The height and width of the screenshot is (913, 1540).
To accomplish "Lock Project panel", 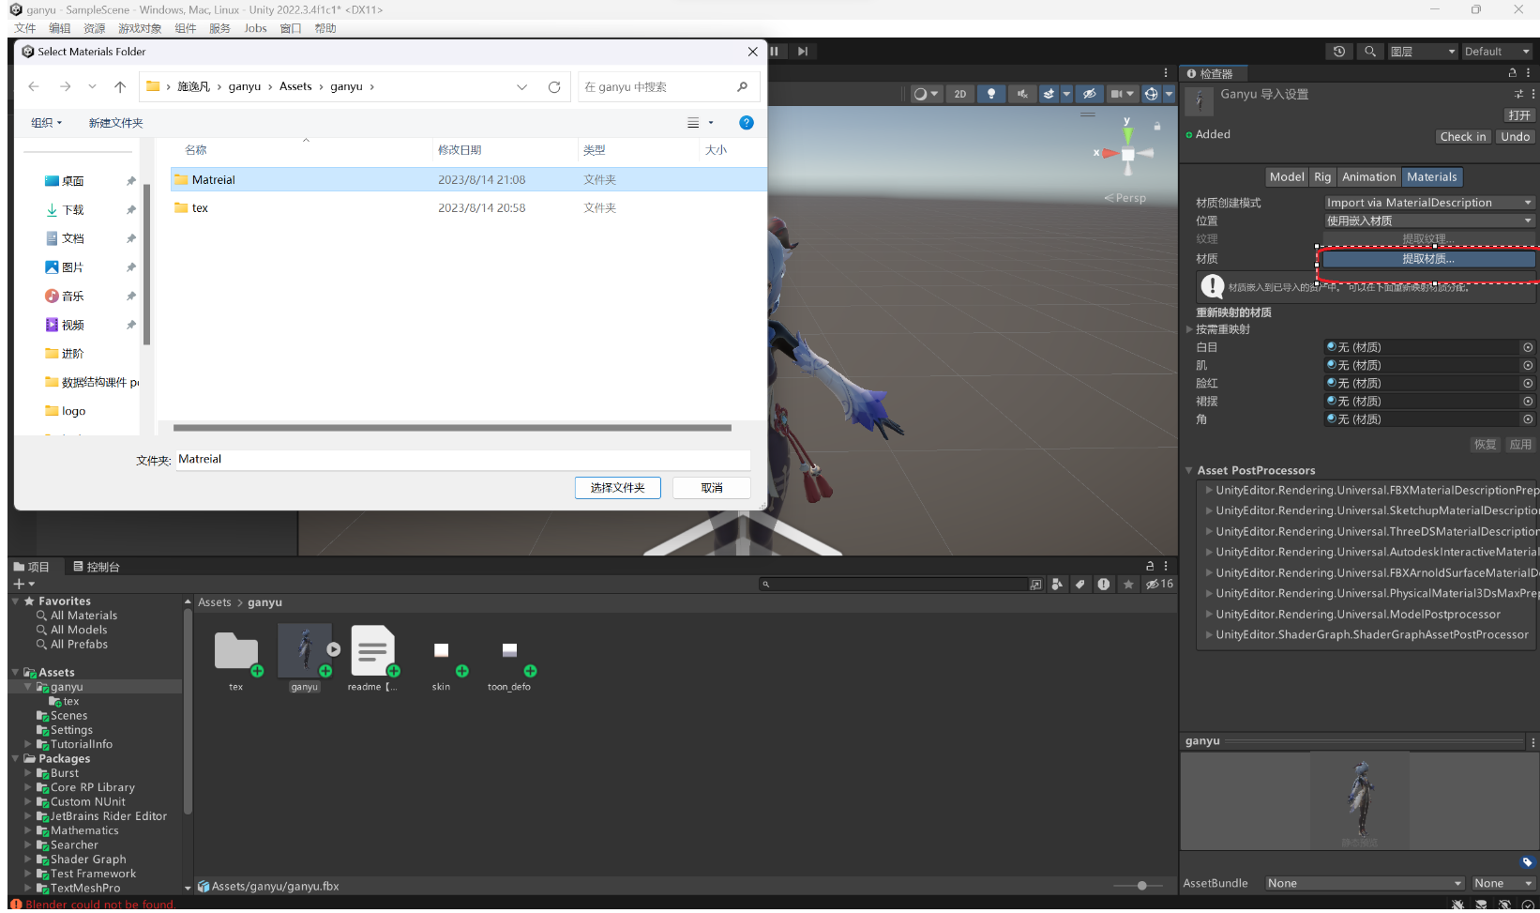I will point(1150,566).
